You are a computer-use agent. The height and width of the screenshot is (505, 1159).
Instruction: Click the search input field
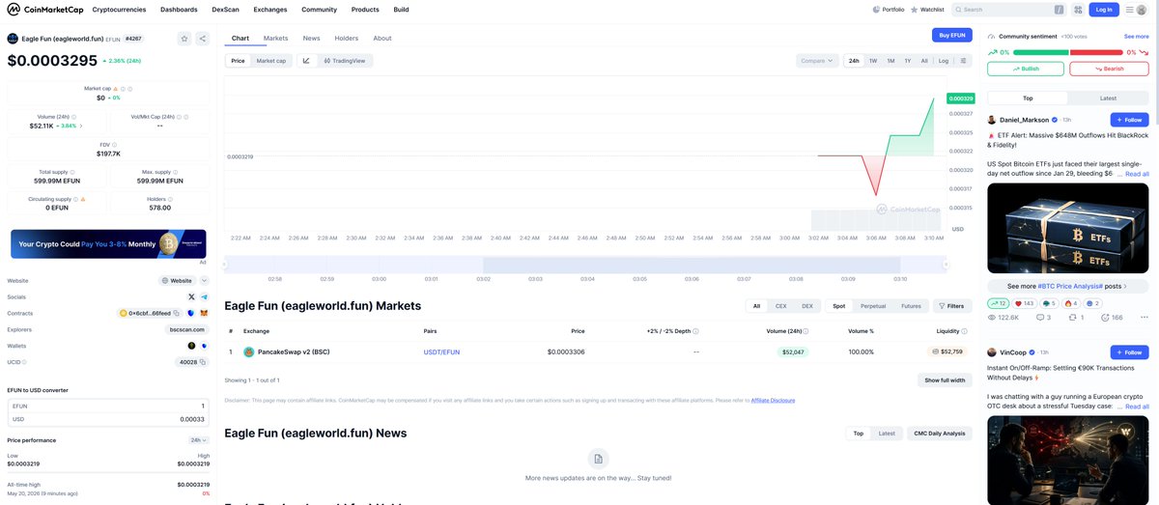(x=1008, y=10)
